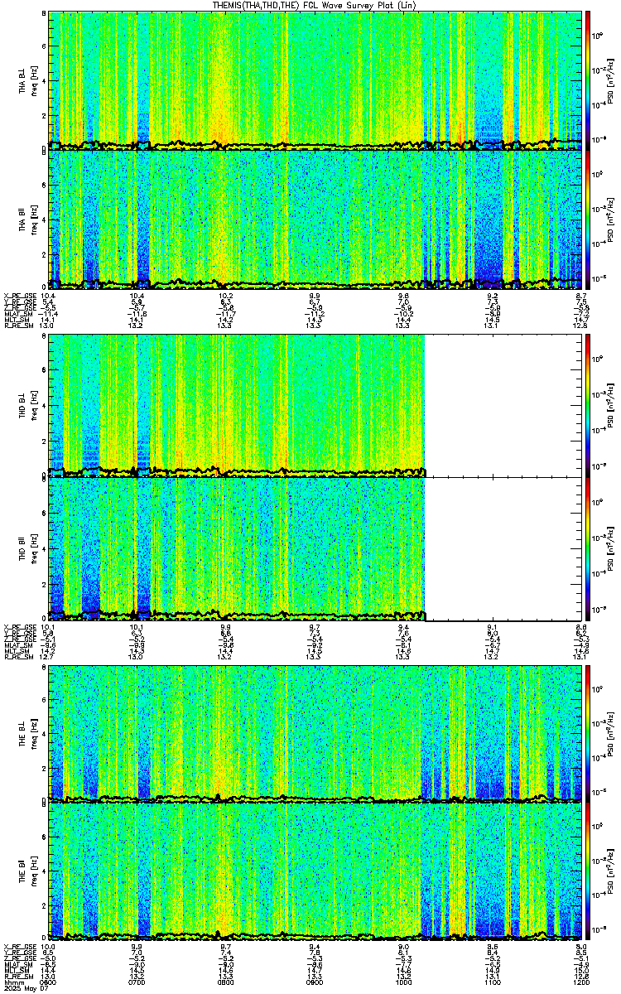Click the 1100 time tick label
Screen dimensions: 621x994
pyautogui.click(x=493, y=982)
